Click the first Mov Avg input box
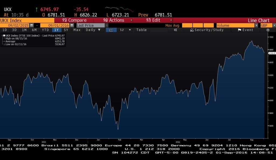Viewport: 276px width, 160px height. coord(187,25)
